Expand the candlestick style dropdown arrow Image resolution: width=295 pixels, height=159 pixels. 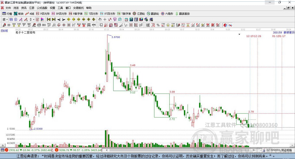coord(34,20)
